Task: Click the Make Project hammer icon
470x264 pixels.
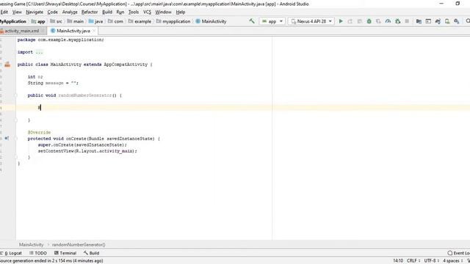Action: point(252,21)
